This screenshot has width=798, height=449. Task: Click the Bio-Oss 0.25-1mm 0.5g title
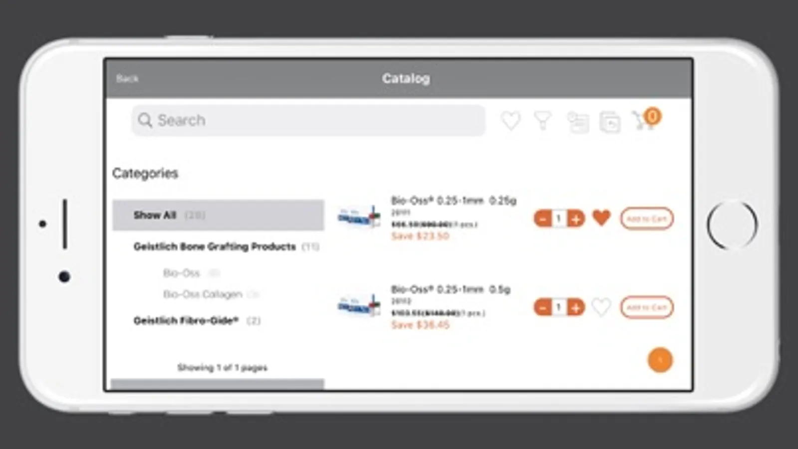451,289
